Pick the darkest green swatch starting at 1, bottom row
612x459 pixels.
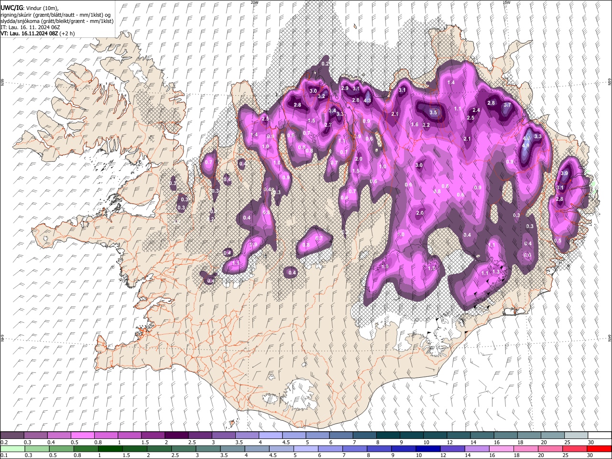tap(110, 448)
